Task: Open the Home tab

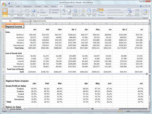Action: pyautogui.click(x=11, y=7)
